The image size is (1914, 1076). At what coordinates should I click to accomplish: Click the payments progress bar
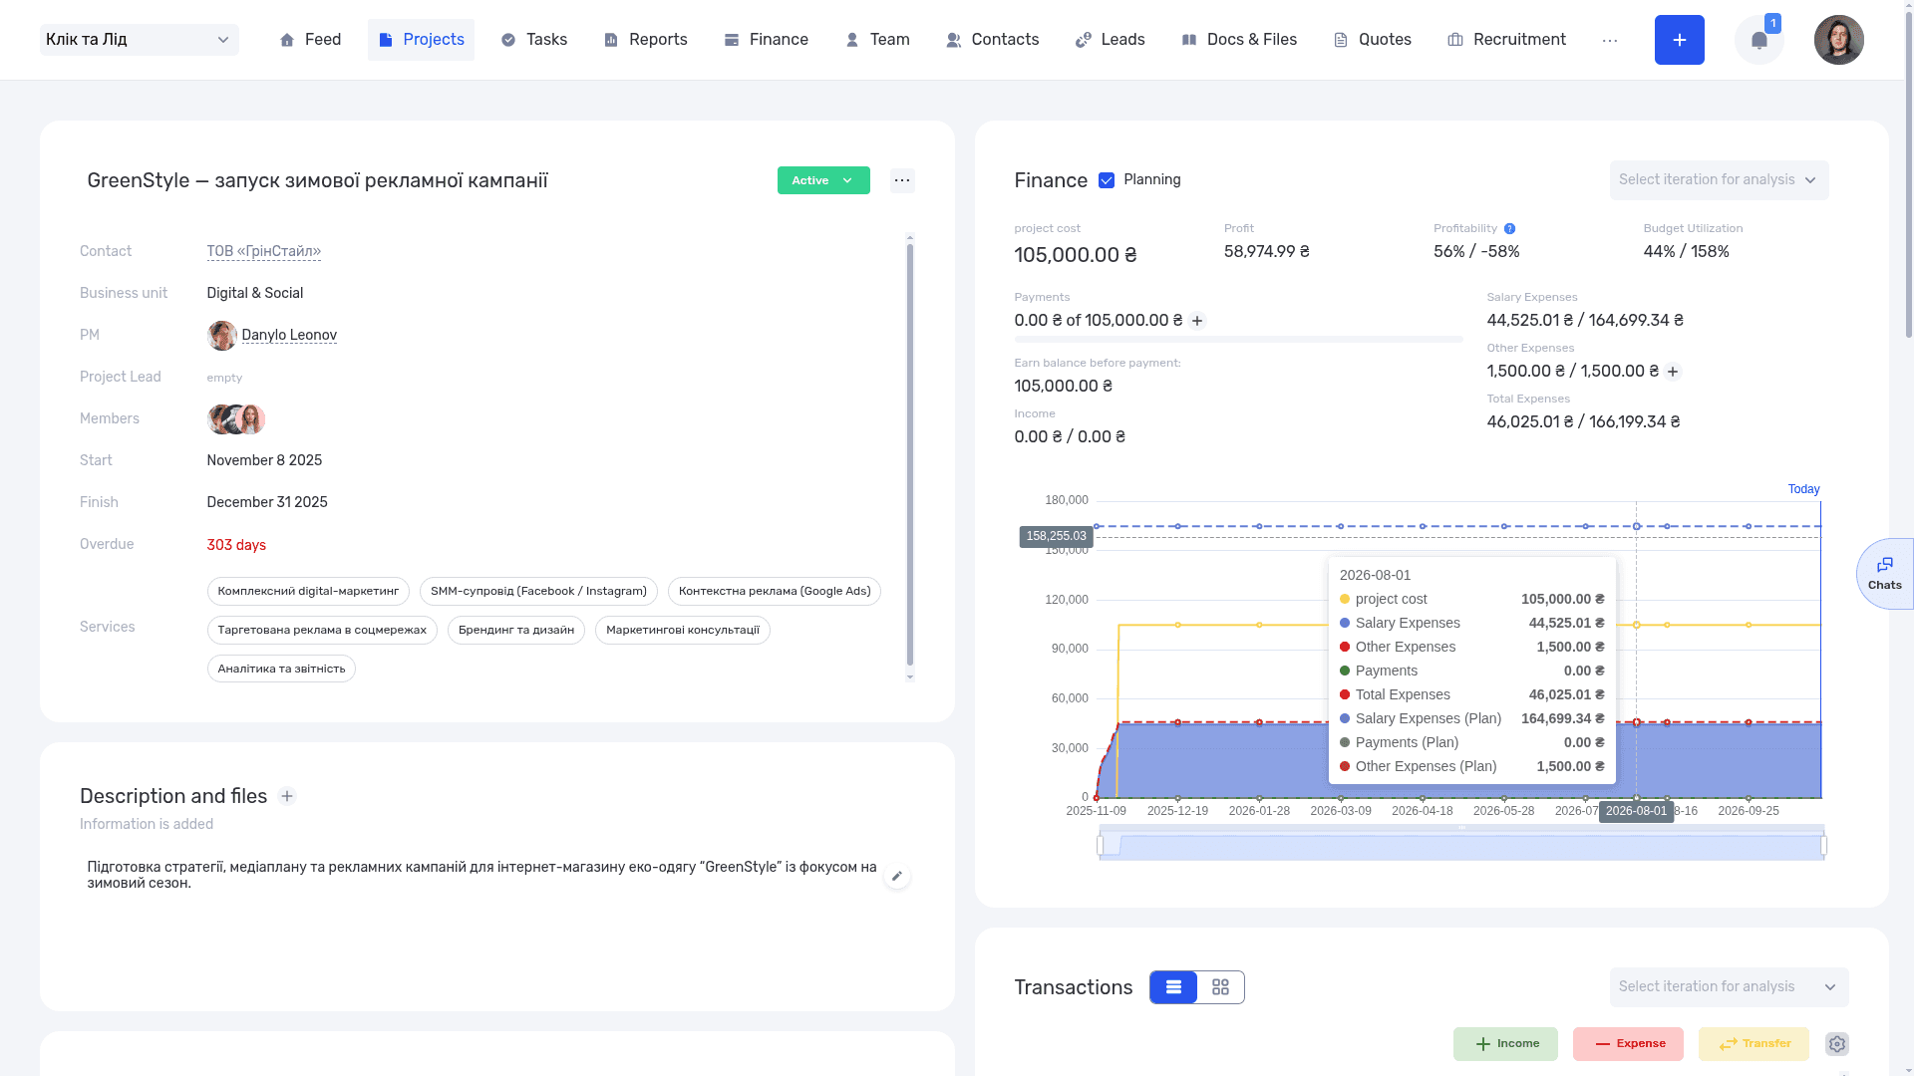(1238, 340)
